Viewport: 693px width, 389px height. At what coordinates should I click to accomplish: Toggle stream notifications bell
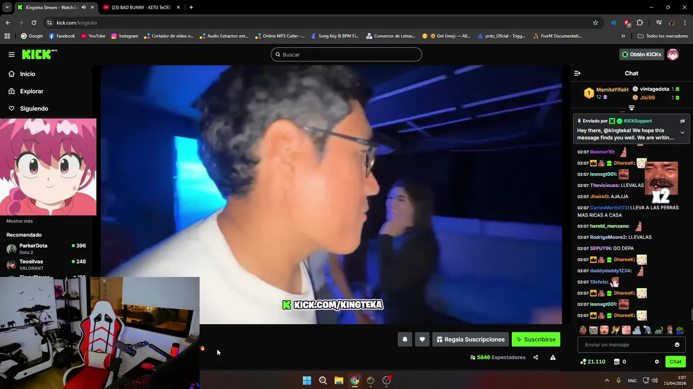(404, 339)
